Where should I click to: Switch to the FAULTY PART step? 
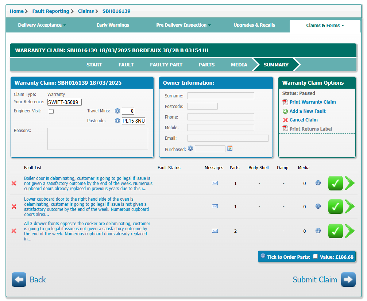[166, 65]
